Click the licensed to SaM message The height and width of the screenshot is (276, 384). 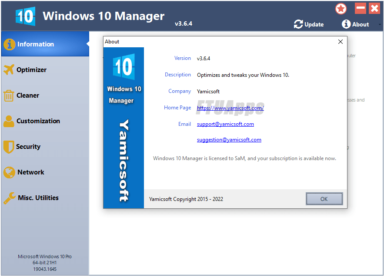244,158
